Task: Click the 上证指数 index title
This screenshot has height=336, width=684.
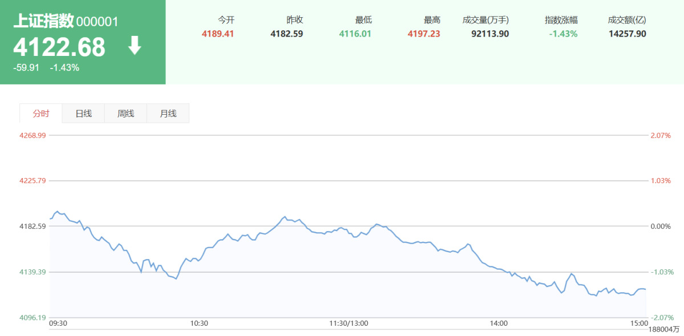Action: click(43, 21)
